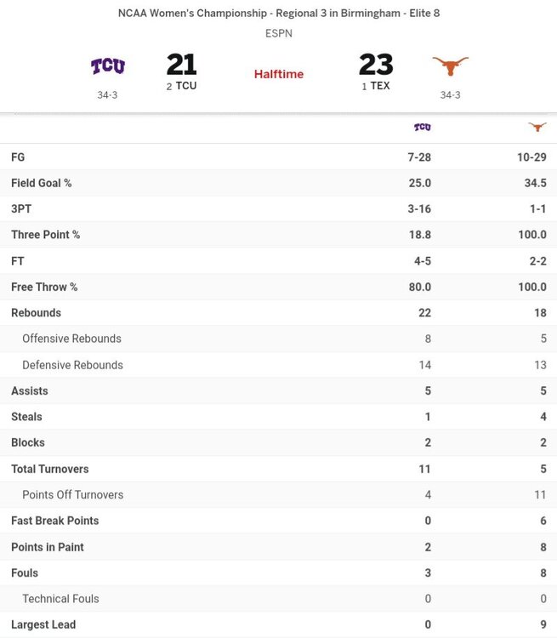Viewport: 557px width, 638px height.
Task: Click the large TCU logo in scoreboard
Action: coord(108,66)
